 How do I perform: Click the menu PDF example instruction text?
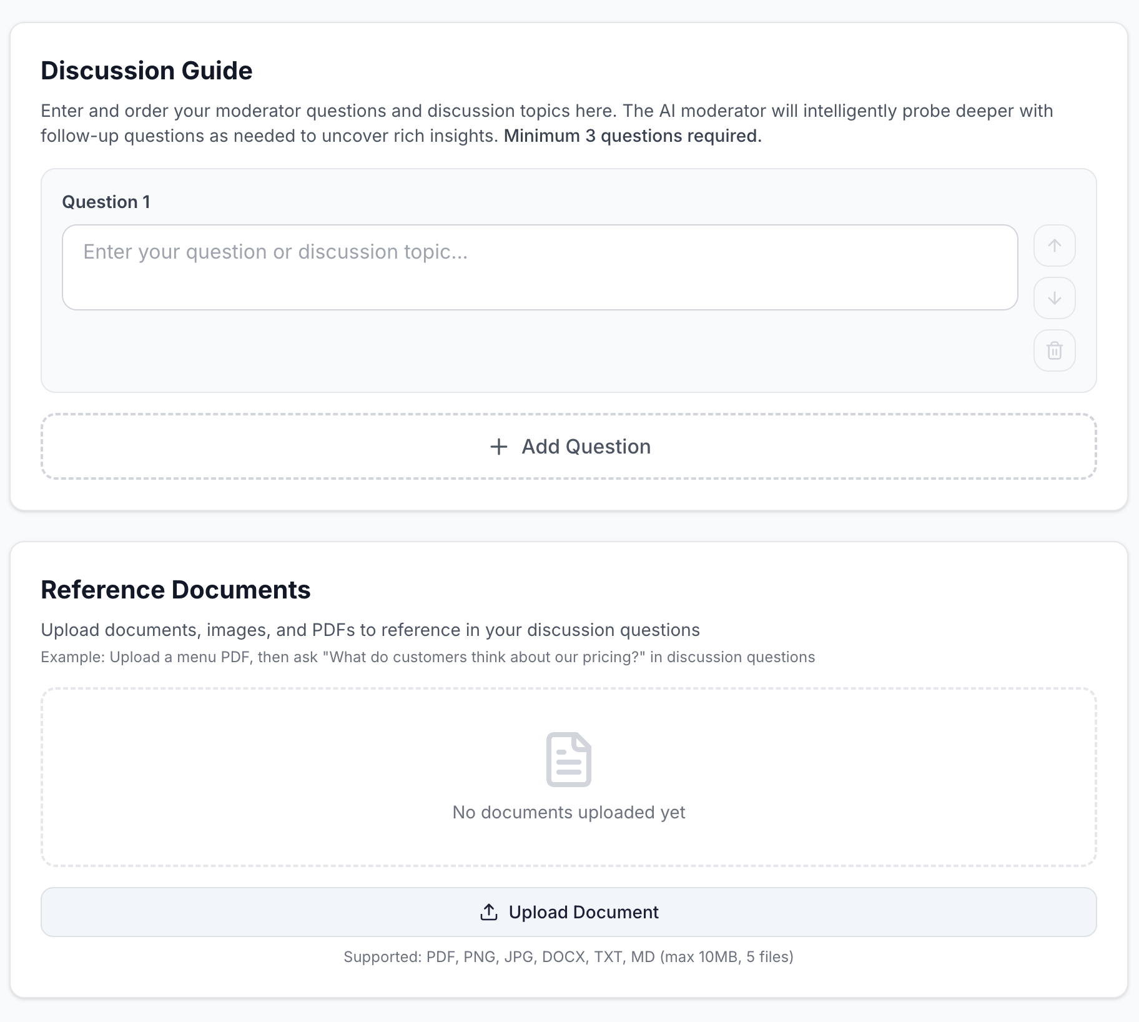pos(428,657)
